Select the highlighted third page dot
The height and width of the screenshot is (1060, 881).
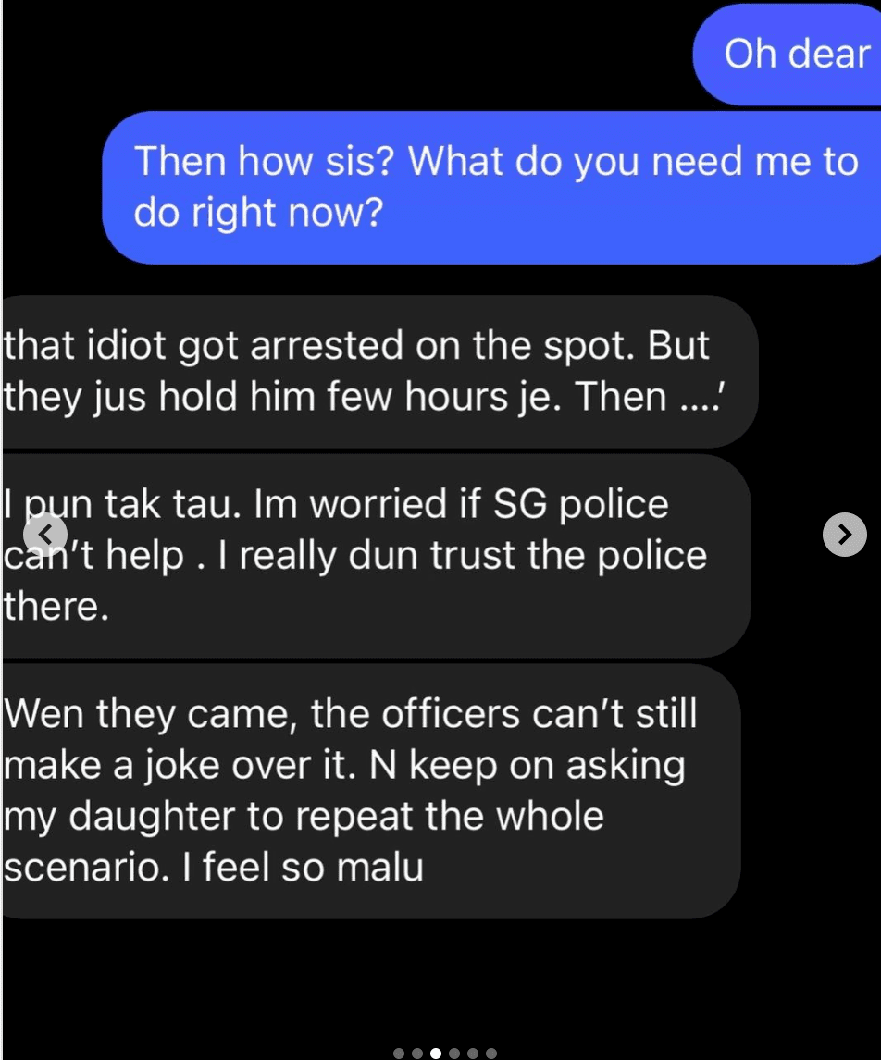pos(436,1054)
